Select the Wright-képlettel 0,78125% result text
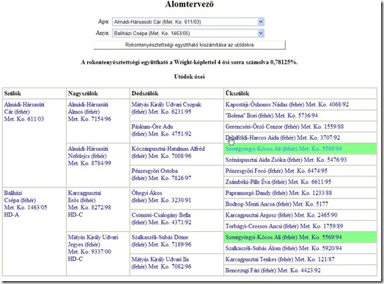 189,62
